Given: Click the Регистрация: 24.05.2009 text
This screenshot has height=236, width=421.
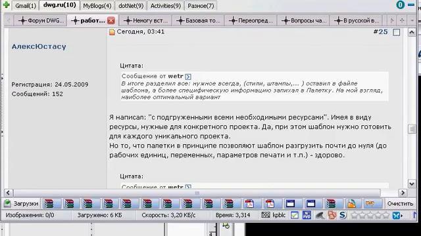Looking at the screenshot, I should pos(50,85).
